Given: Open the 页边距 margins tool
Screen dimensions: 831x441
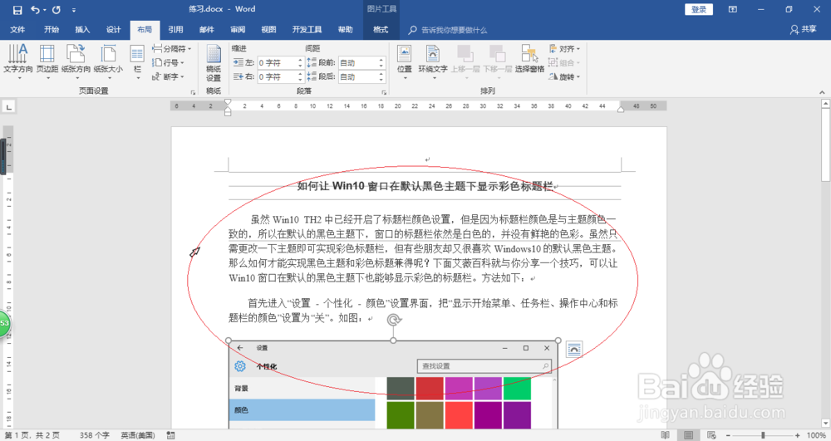Looking at the screenshot, I should click(47, 61).
